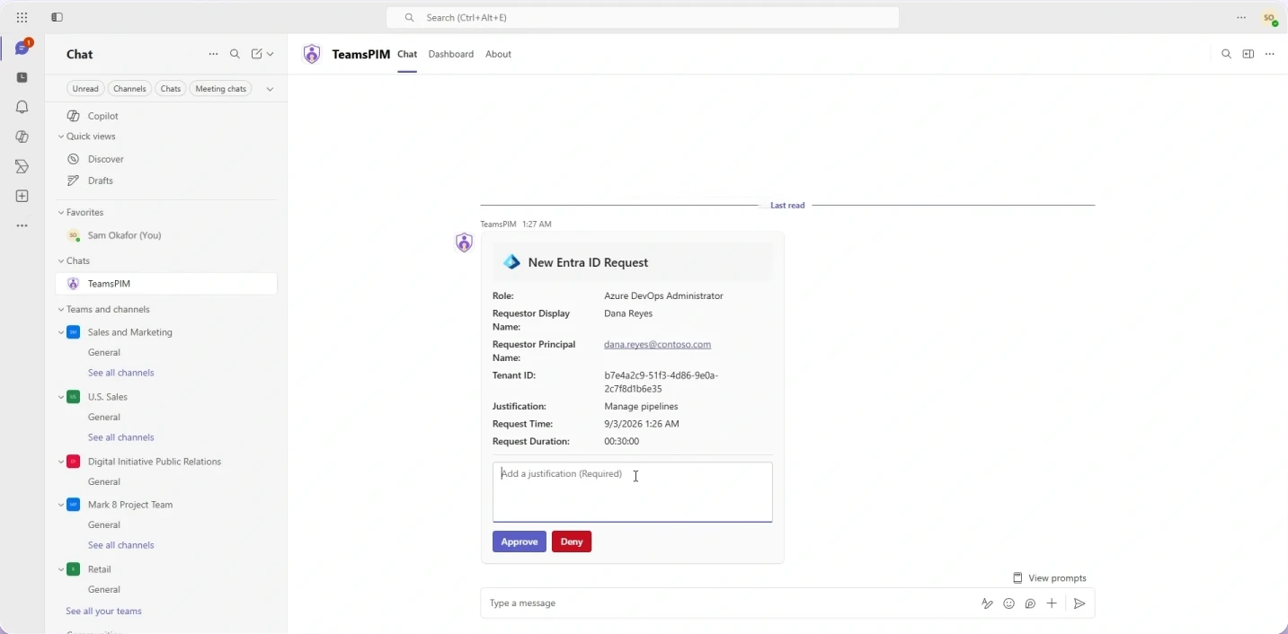This screenshot has height=634, width=1288.
Task: Open the TeamsPIM app logo in header
Action: [312, 54]
